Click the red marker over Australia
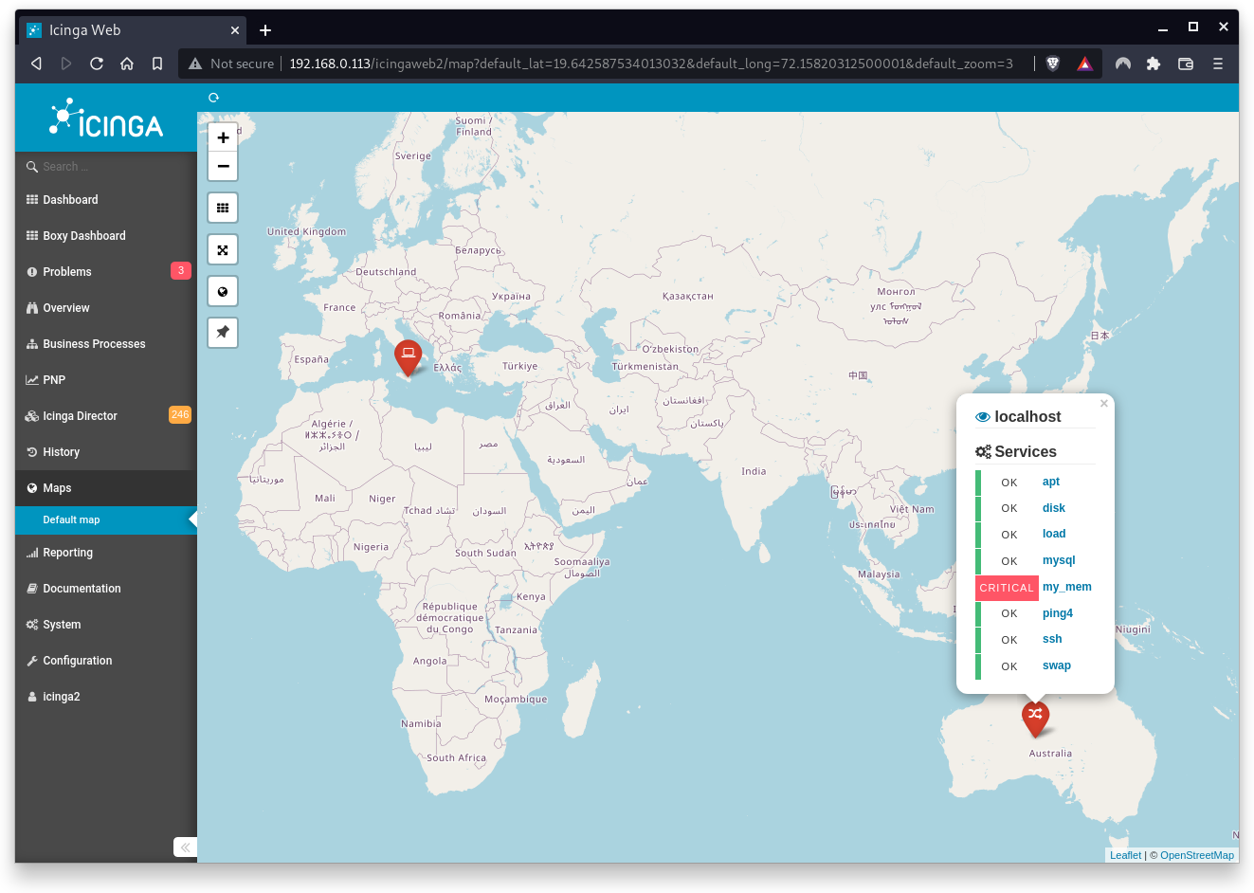The height and width of the screenshot is (893, 1254). coord(1035,716)
